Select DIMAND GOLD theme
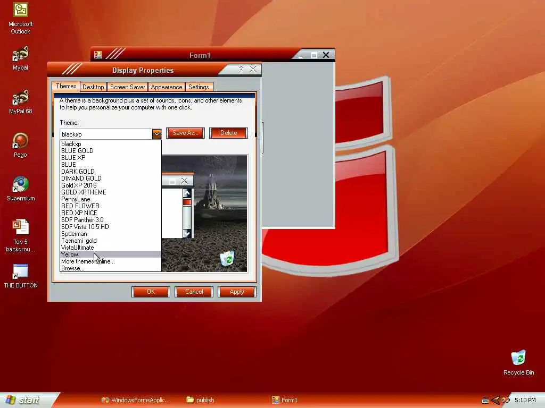Screen dimensions: 545x408 point(111,178)
